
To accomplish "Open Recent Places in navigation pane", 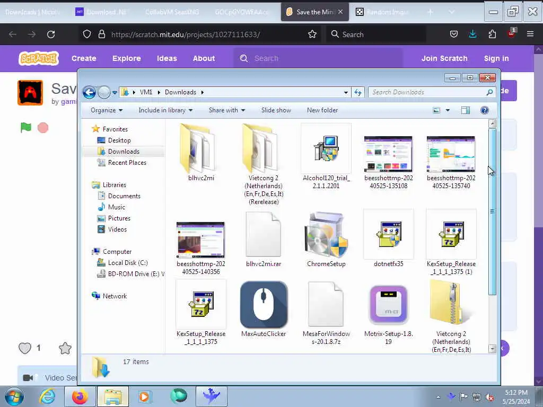I will pos(127,163).
